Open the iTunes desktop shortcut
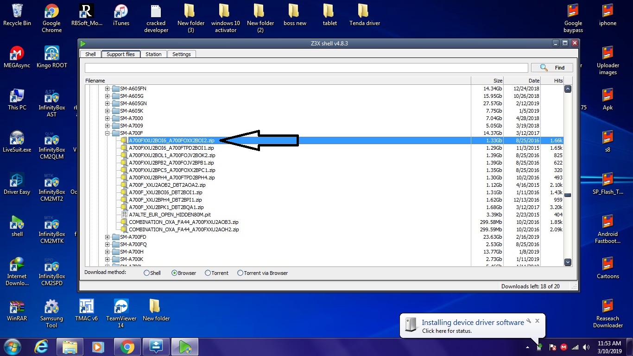The height and width of the screenshot is (356, 633). point(121,15)
